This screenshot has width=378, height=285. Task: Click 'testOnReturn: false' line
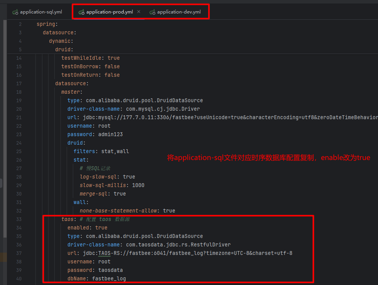point(91,75)
